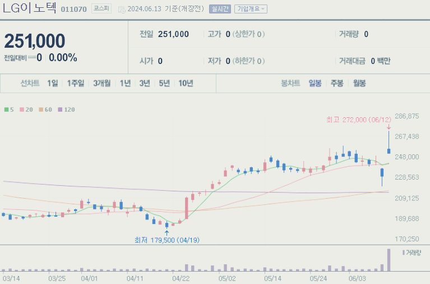
Task: Select the 1주일 line chart tab
Action: pos(76,83)
